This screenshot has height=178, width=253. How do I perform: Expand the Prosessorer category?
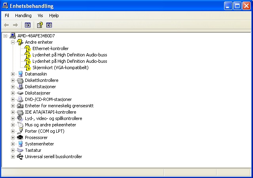coord(13,137)
